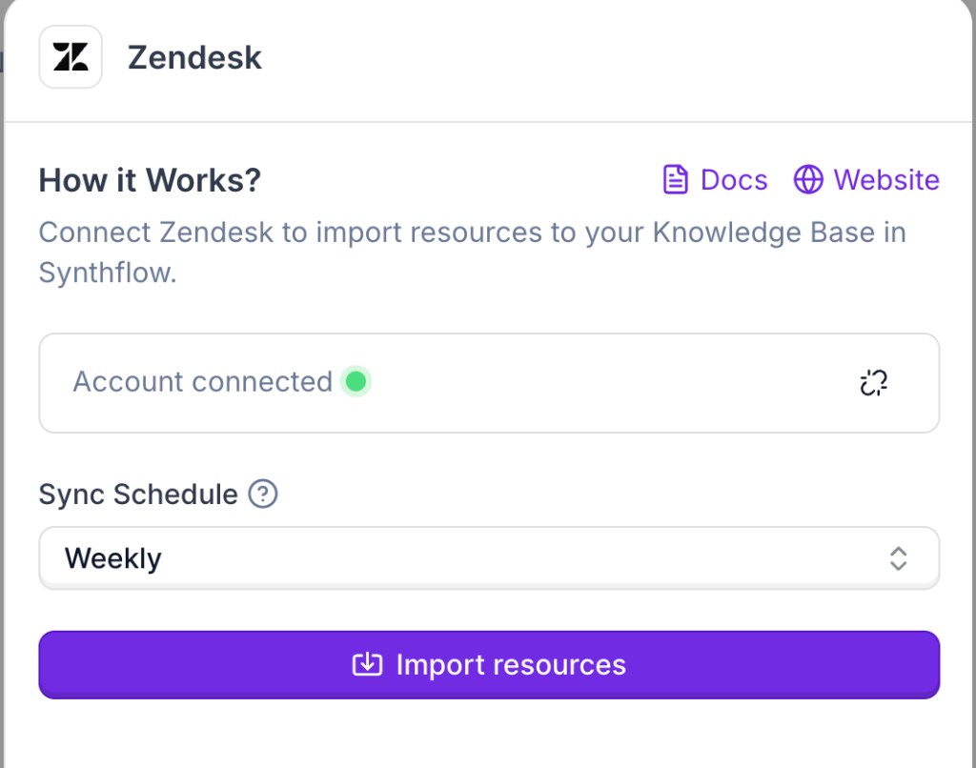Toggle the Account connected indicator

point(356,381)
